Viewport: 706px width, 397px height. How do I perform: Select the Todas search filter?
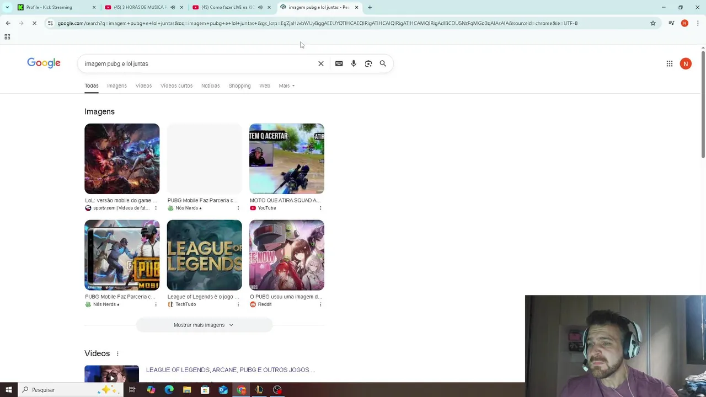(x=92, y=85)
